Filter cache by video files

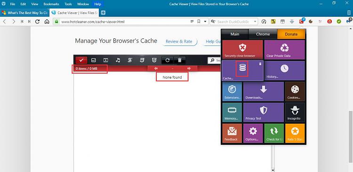tap(105, 60)
